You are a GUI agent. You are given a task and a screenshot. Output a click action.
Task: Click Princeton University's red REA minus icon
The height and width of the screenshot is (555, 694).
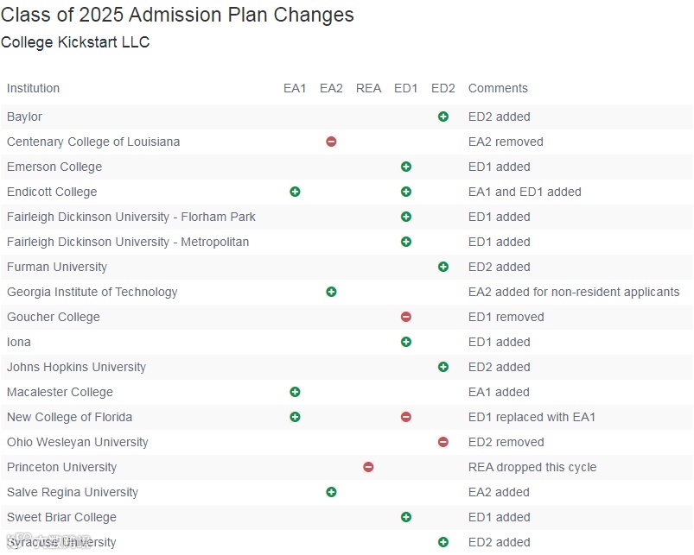pyautogui.click(x=368, y=467)
